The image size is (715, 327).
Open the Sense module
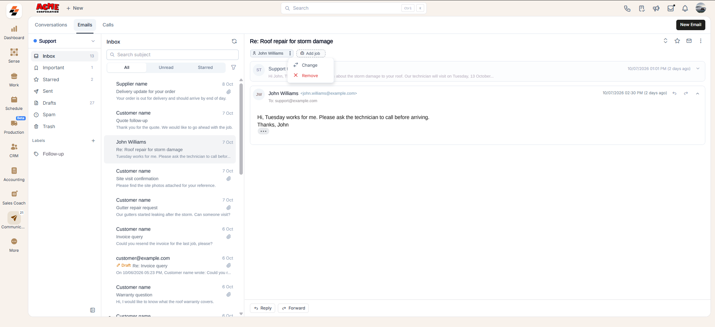[14, 56]
